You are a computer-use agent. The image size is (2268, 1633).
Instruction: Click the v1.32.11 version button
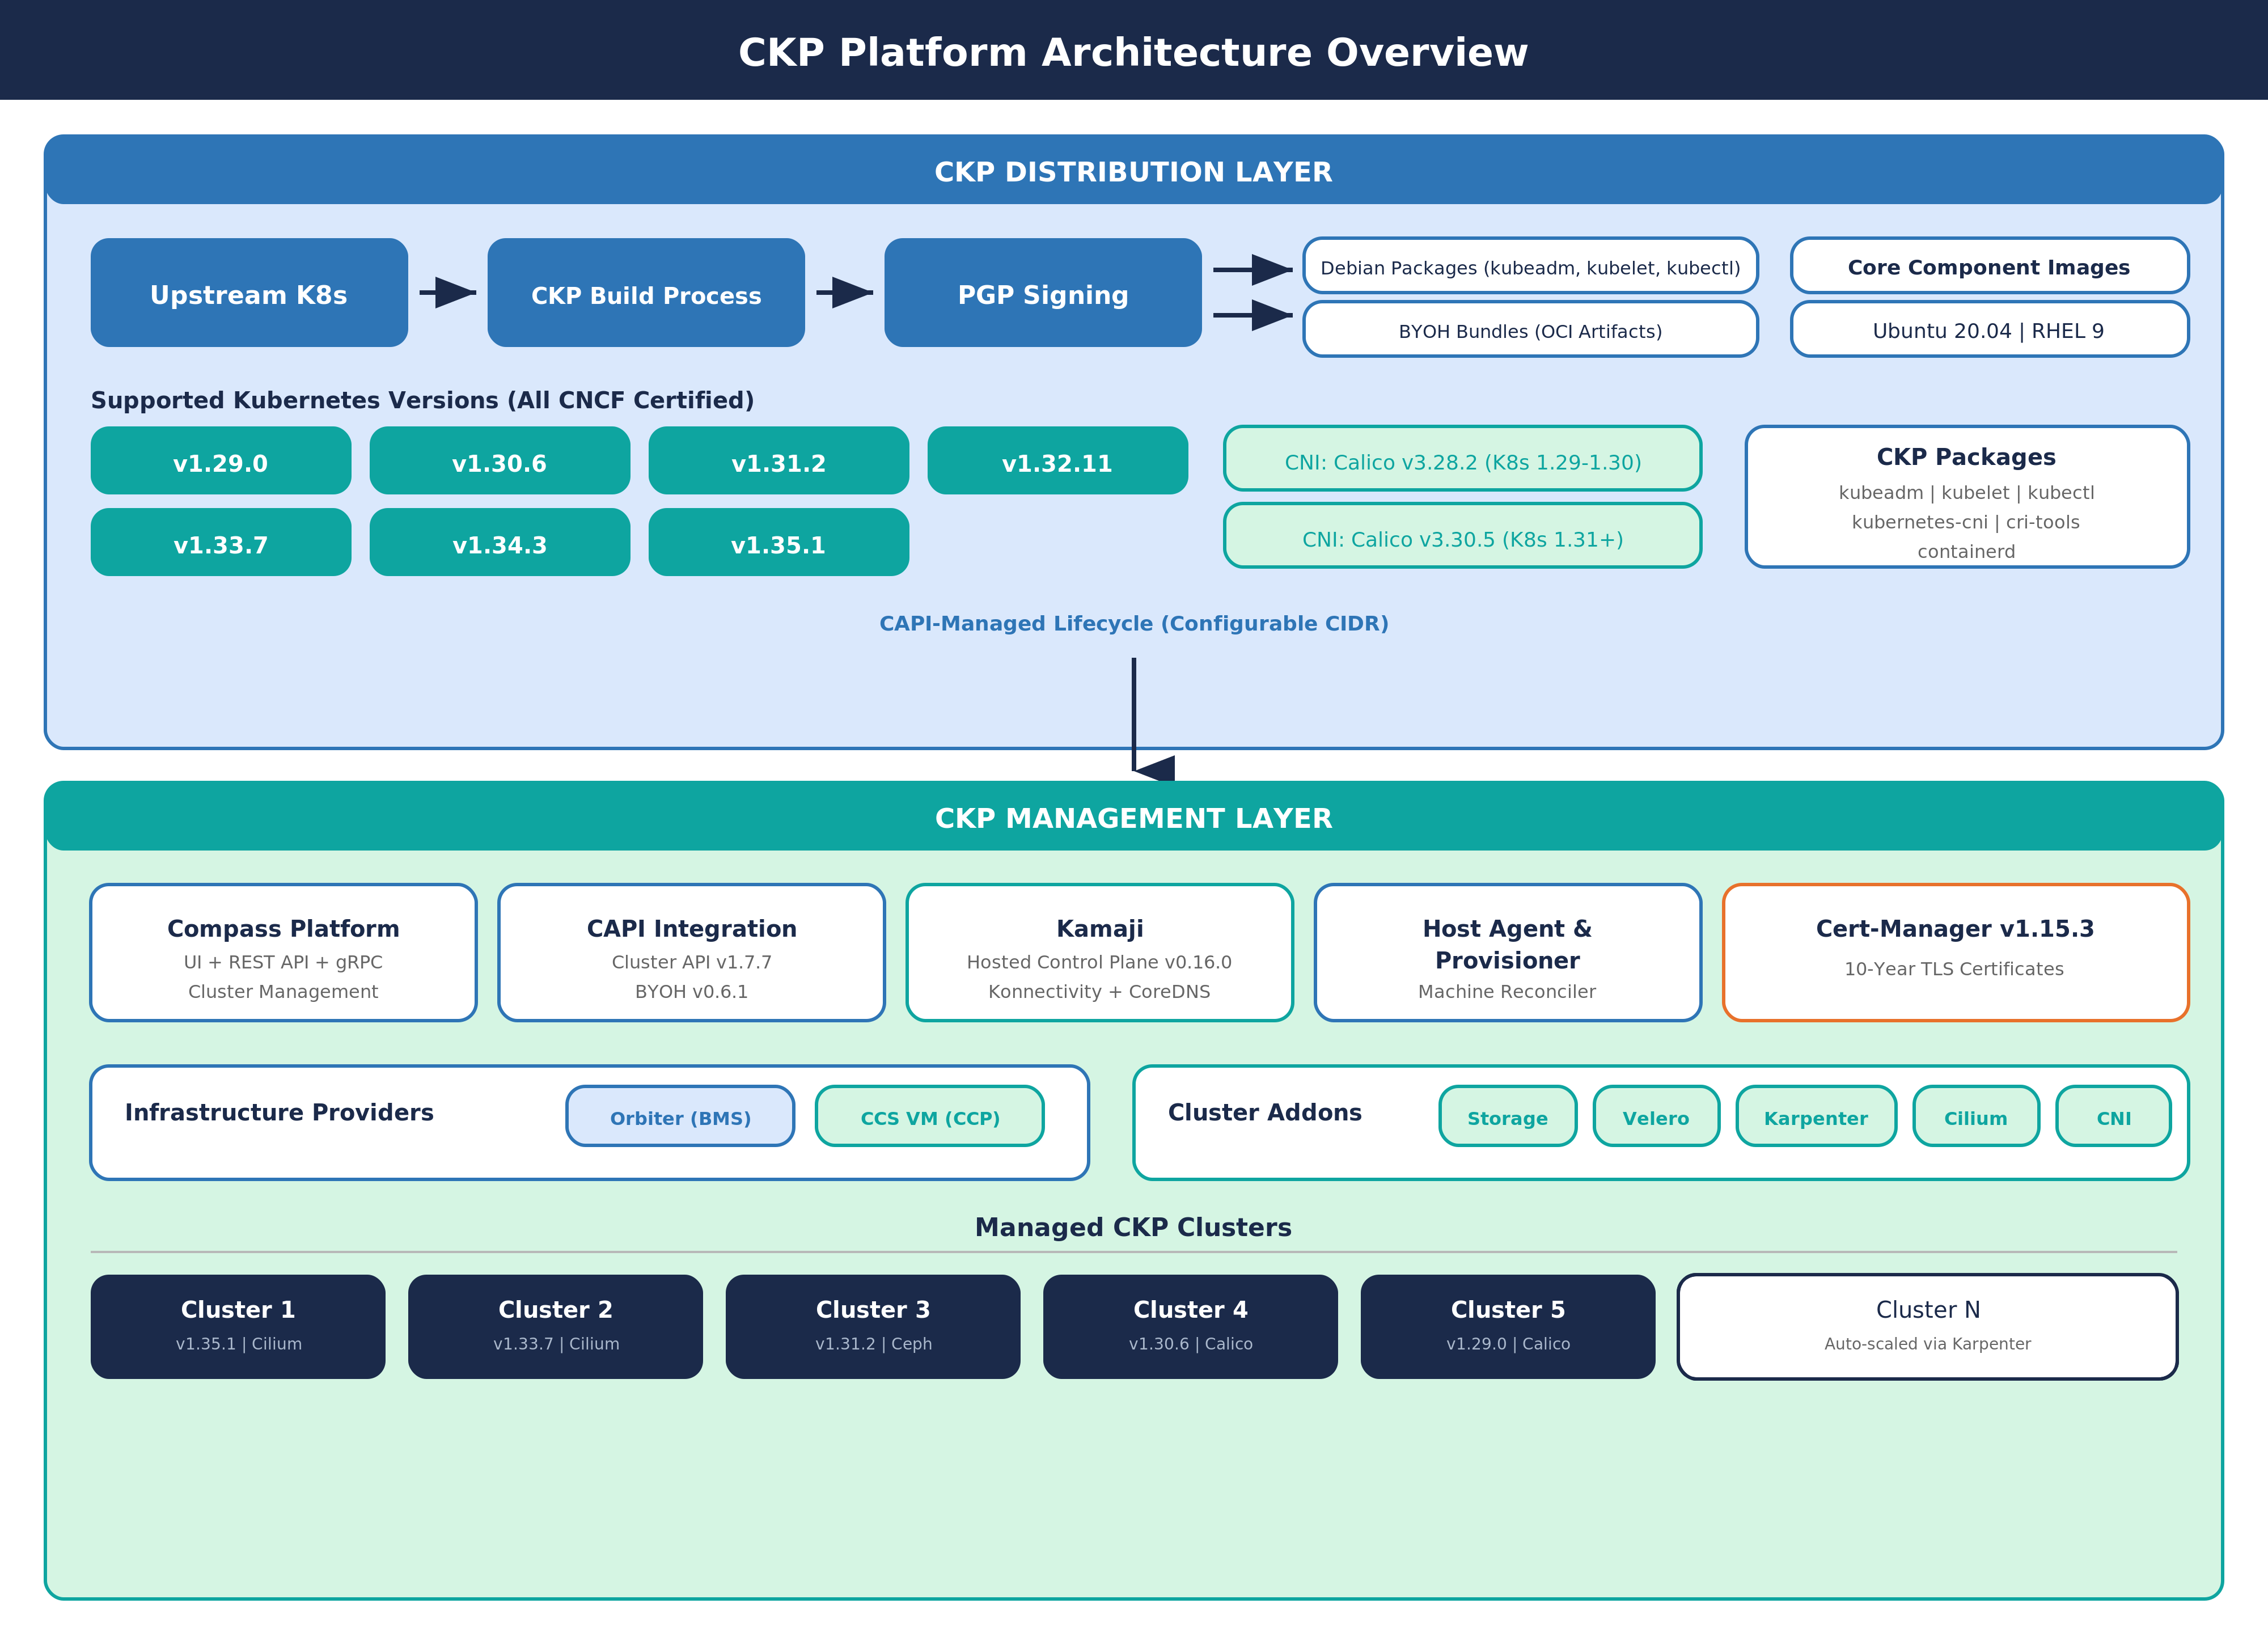(1057, 461)
